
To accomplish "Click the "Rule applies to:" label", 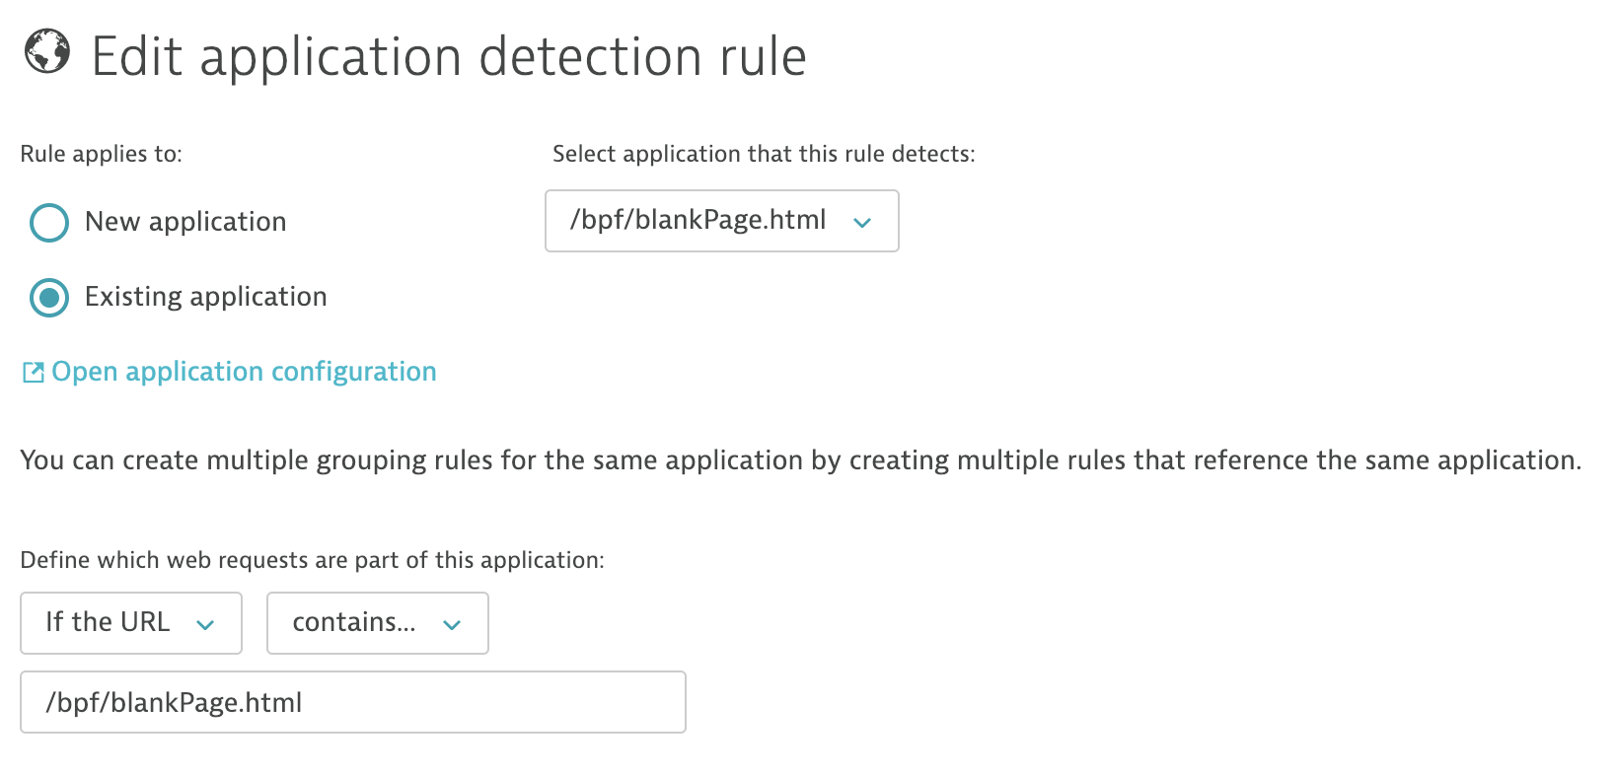I will pyautogui.click(x=102, y=154).
